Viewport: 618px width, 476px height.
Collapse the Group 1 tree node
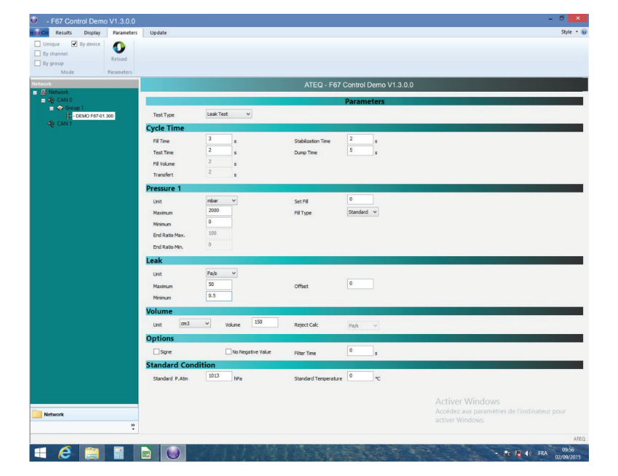coord(51,108)
